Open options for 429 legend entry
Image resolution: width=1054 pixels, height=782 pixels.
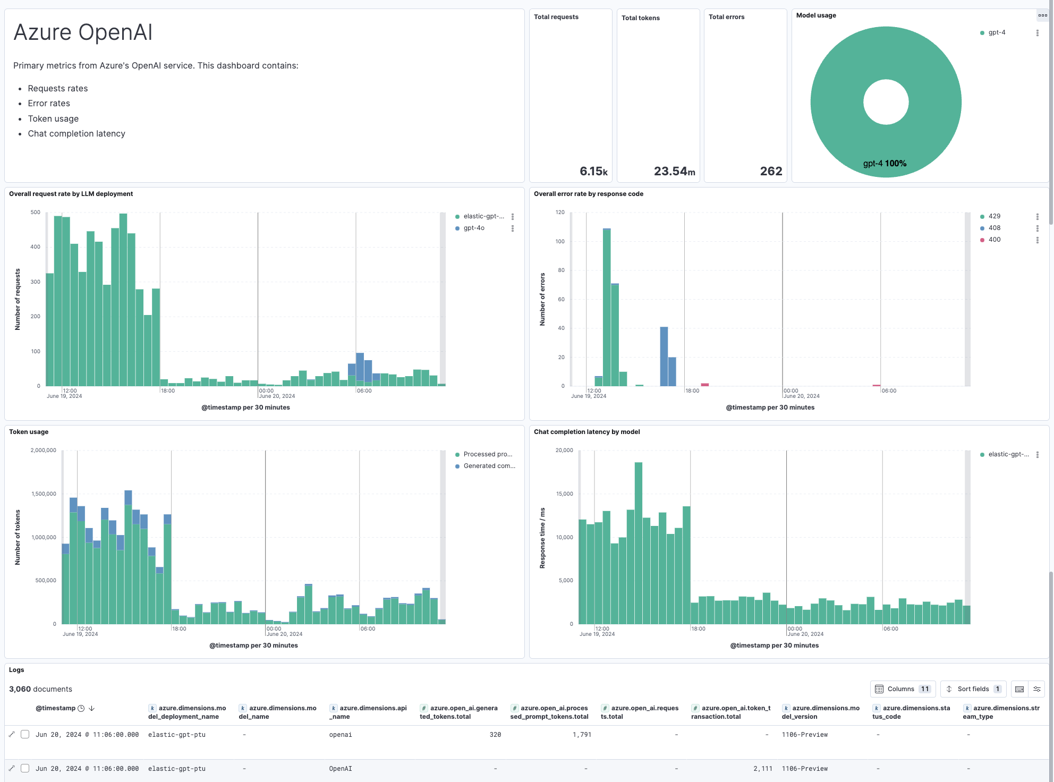coord(1037,217)
